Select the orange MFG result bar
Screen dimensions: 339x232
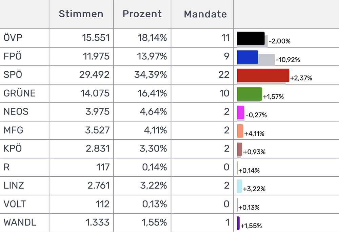tap(240, 131)
